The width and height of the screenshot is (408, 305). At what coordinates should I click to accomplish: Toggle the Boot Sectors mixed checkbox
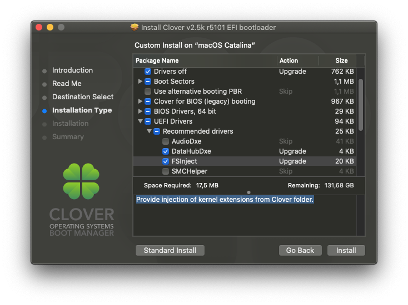click(x=148, y=82)
